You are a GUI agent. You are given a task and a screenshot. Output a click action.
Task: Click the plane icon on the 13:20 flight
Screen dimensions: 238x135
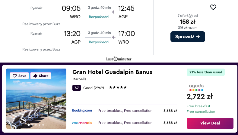pos(113,37)
